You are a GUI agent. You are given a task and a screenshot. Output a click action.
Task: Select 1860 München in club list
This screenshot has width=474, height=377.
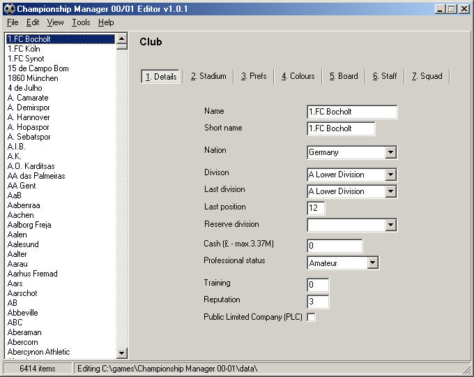[x=61, y=78]
